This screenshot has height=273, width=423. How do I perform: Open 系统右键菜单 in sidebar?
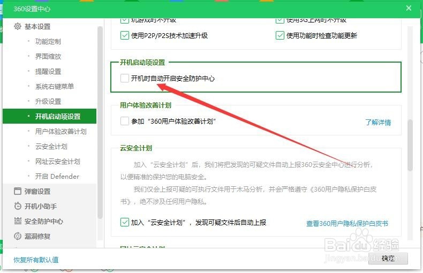(x=55, y=86)
